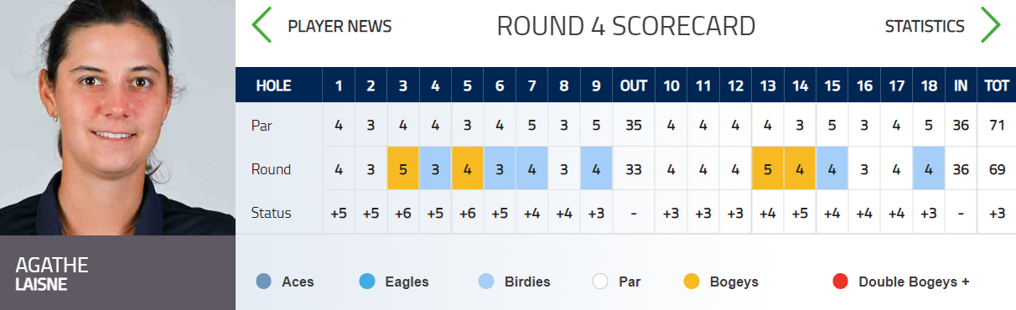Click the hole 13 bogey score cell
This screenshot has height=310, width=1016.
pos(768,169)
